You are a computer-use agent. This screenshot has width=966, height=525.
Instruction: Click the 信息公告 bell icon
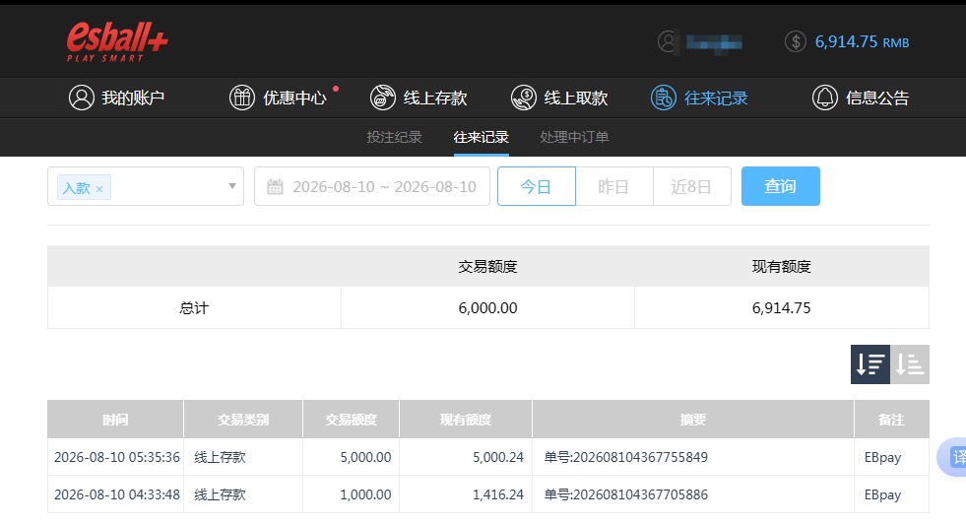[x=825, y=98]
